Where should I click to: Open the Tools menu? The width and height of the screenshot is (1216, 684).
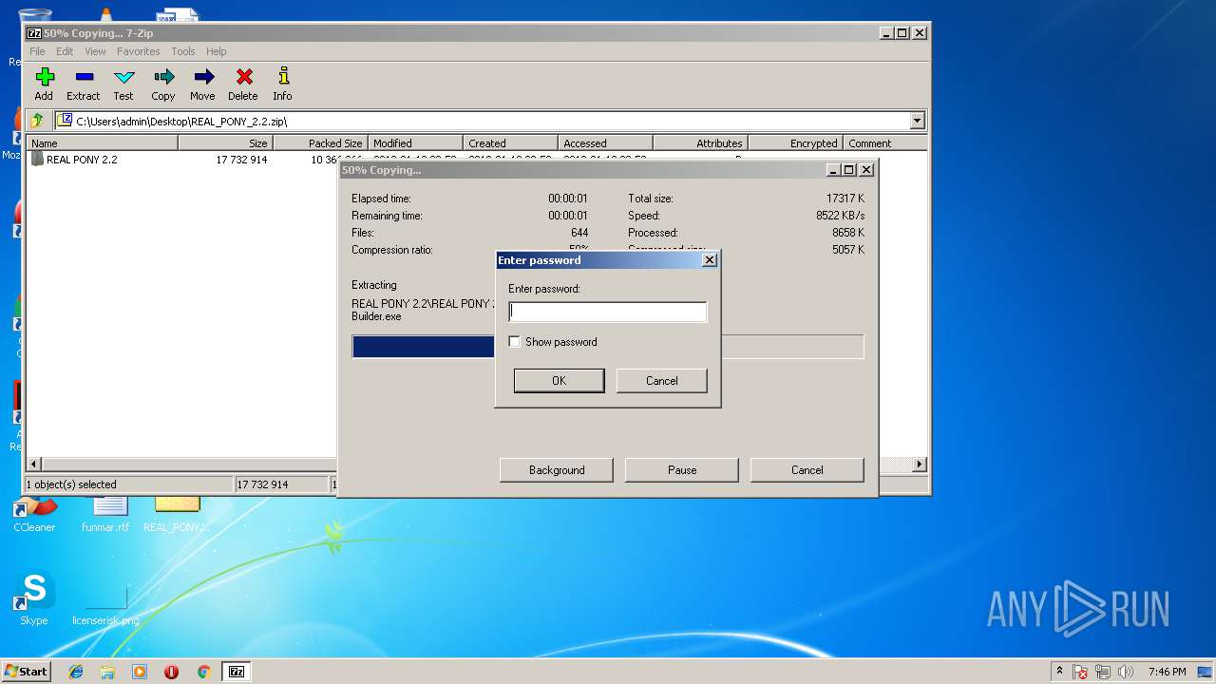(x=183, y=51)
